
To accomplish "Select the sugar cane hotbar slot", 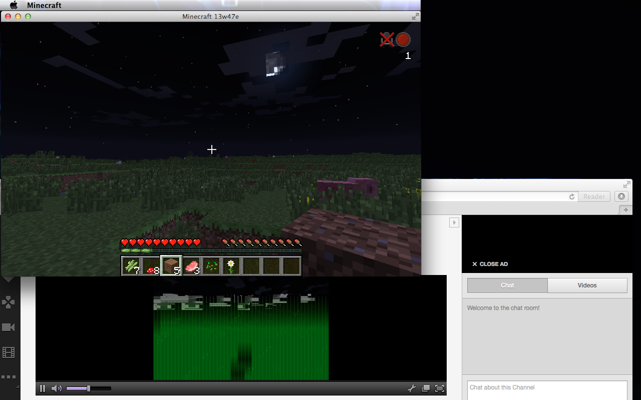I will 131,266.
